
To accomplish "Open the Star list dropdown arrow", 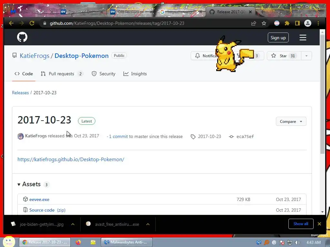I will click(x=306, y=56).
